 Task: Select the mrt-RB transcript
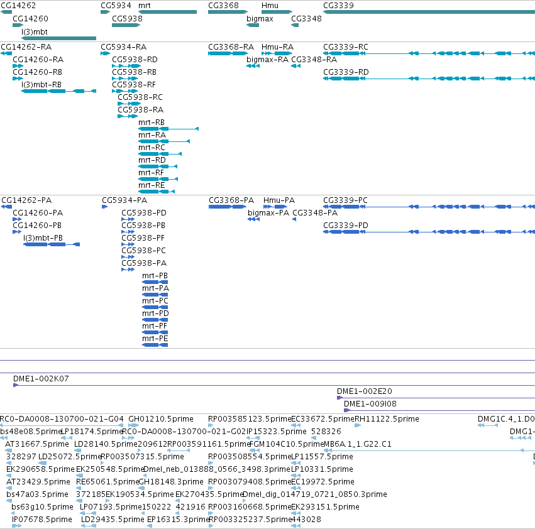tap(168, 129)
